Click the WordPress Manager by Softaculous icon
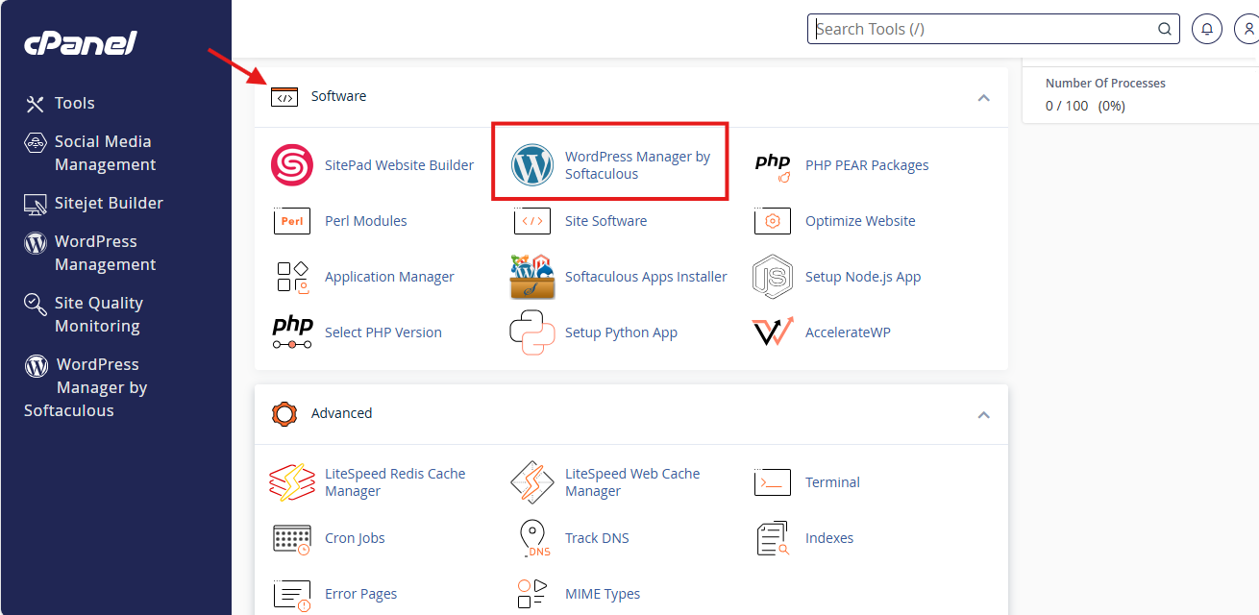 click(x=532, y=165)
